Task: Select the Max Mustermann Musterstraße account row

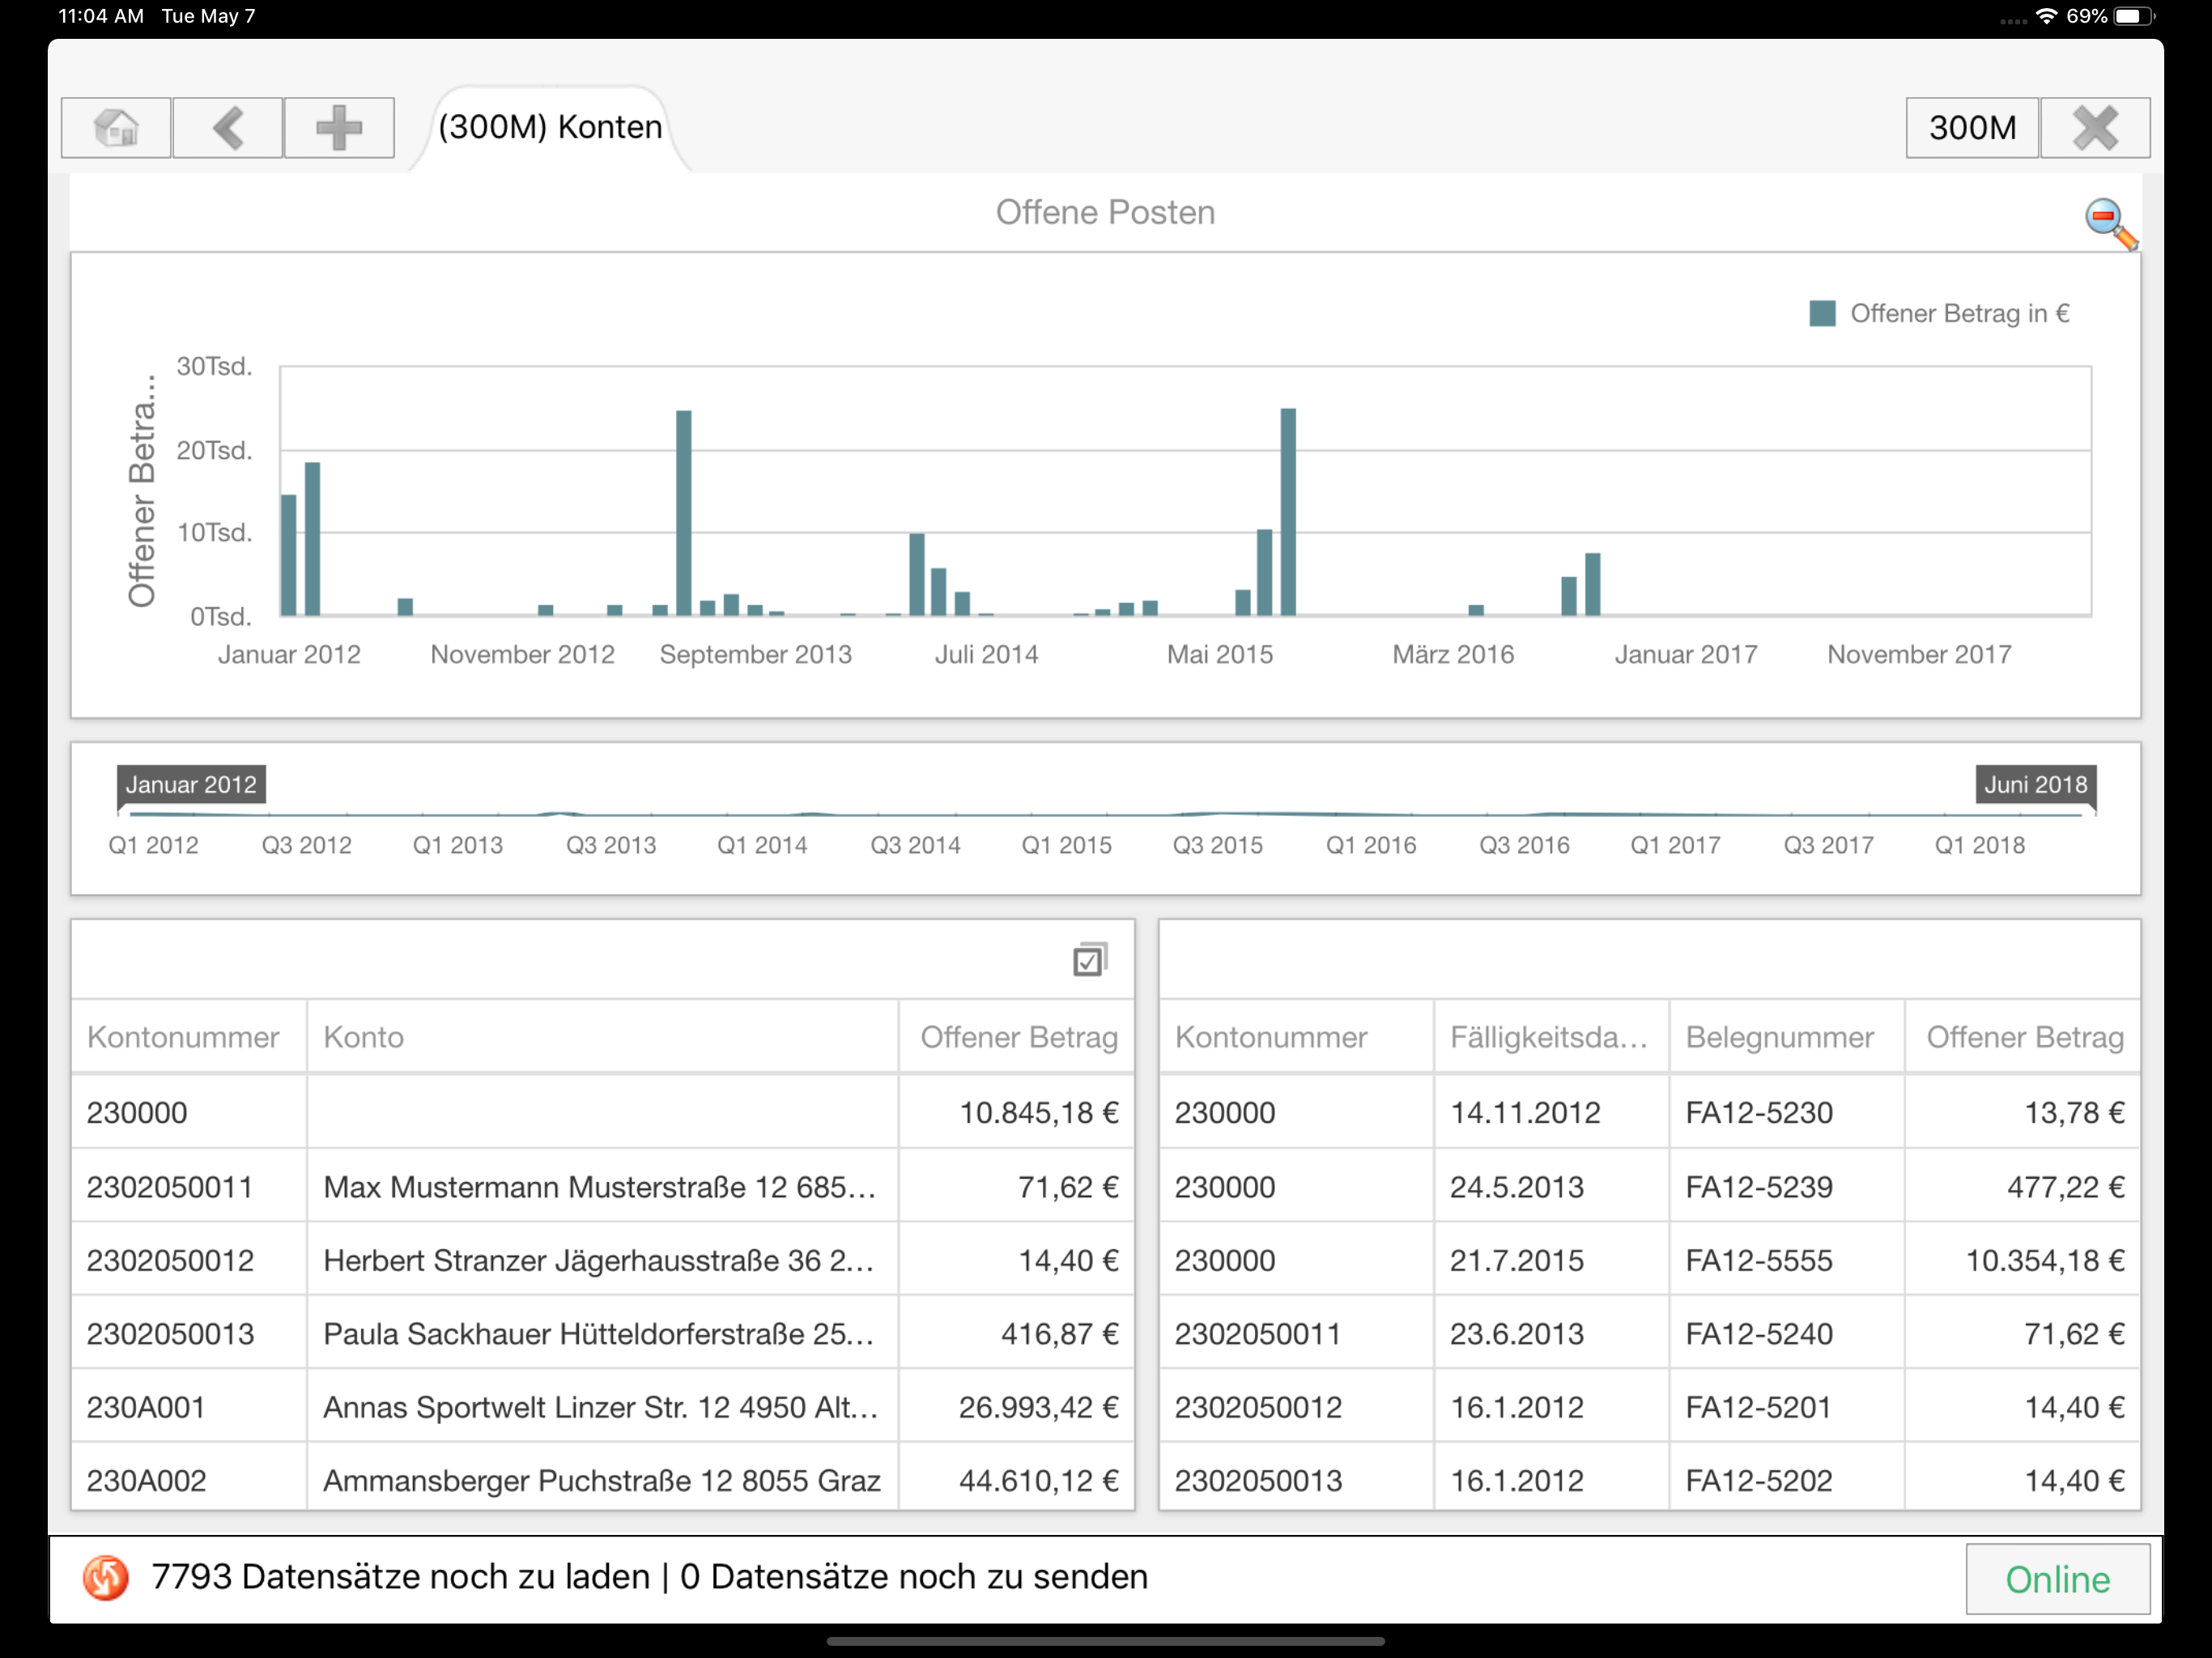Action: point(602,1187)
